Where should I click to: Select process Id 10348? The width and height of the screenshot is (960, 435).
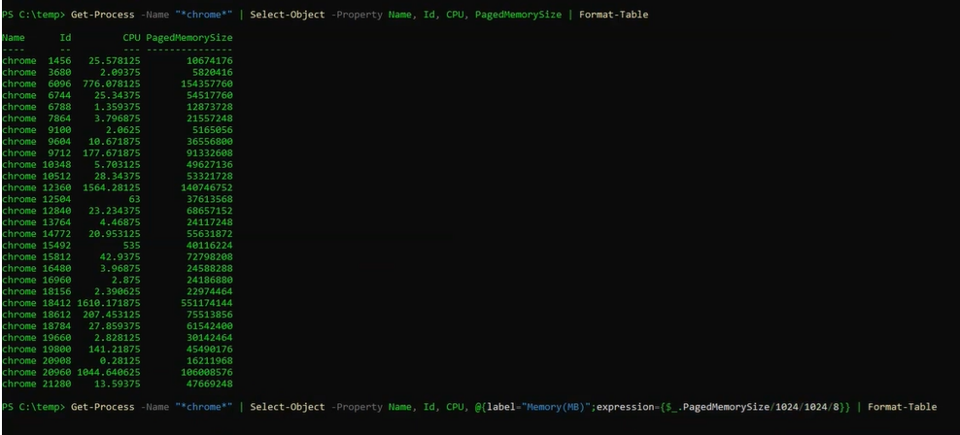[x=57, y=164]
